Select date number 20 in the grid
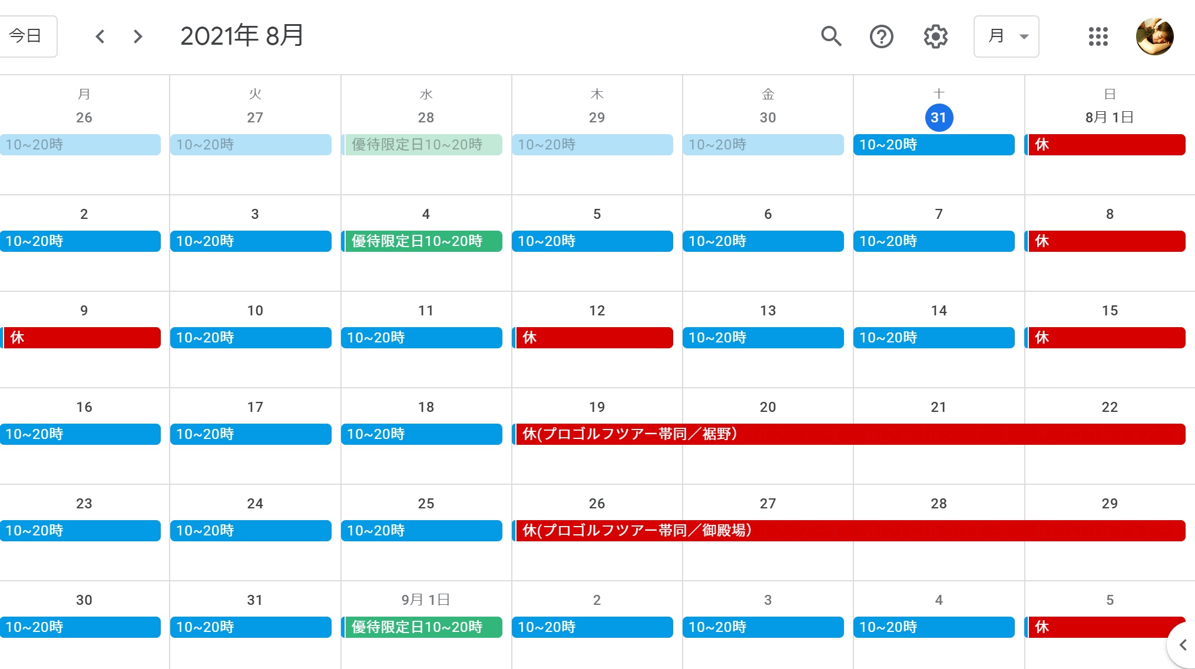The image size is (1195, 669). tap(767, 407)
